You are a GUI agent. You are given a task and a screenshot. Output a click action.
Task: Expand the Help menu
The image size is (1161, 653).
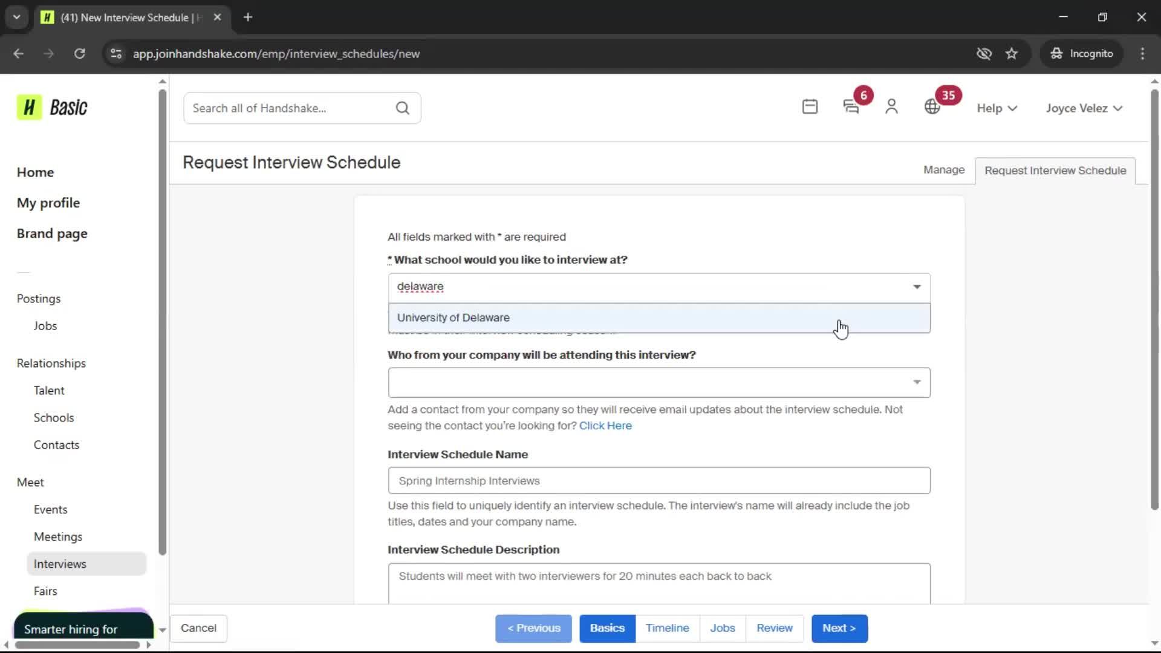[x=997, y=108]
